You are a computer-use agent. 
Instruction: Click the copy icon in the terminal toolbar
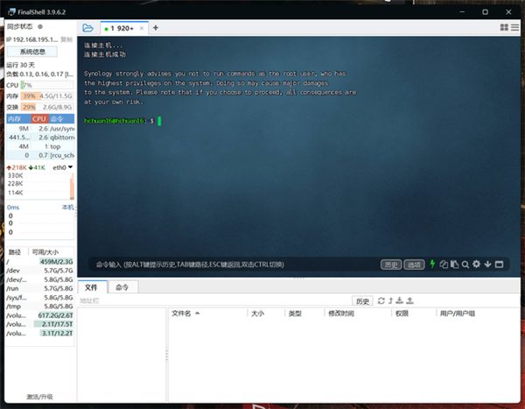[444, 264]
